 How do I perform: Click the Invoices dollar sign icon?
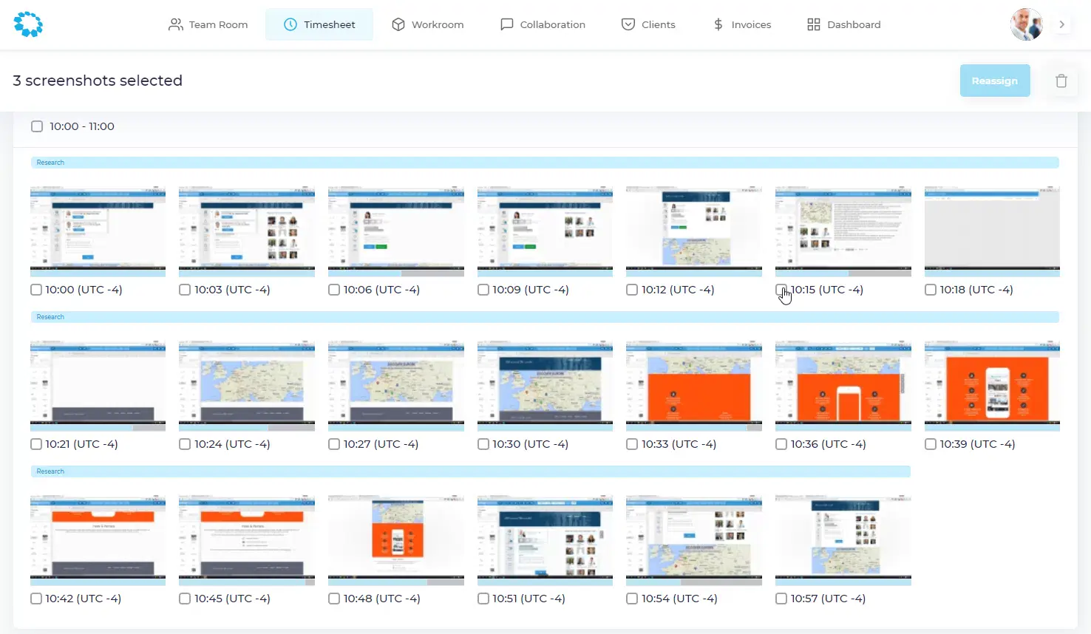[x=718, y=24]
